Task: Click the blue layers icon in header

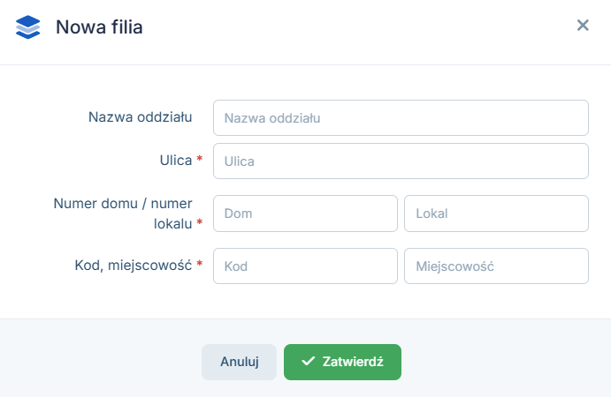Action: [x=28, y=26]
